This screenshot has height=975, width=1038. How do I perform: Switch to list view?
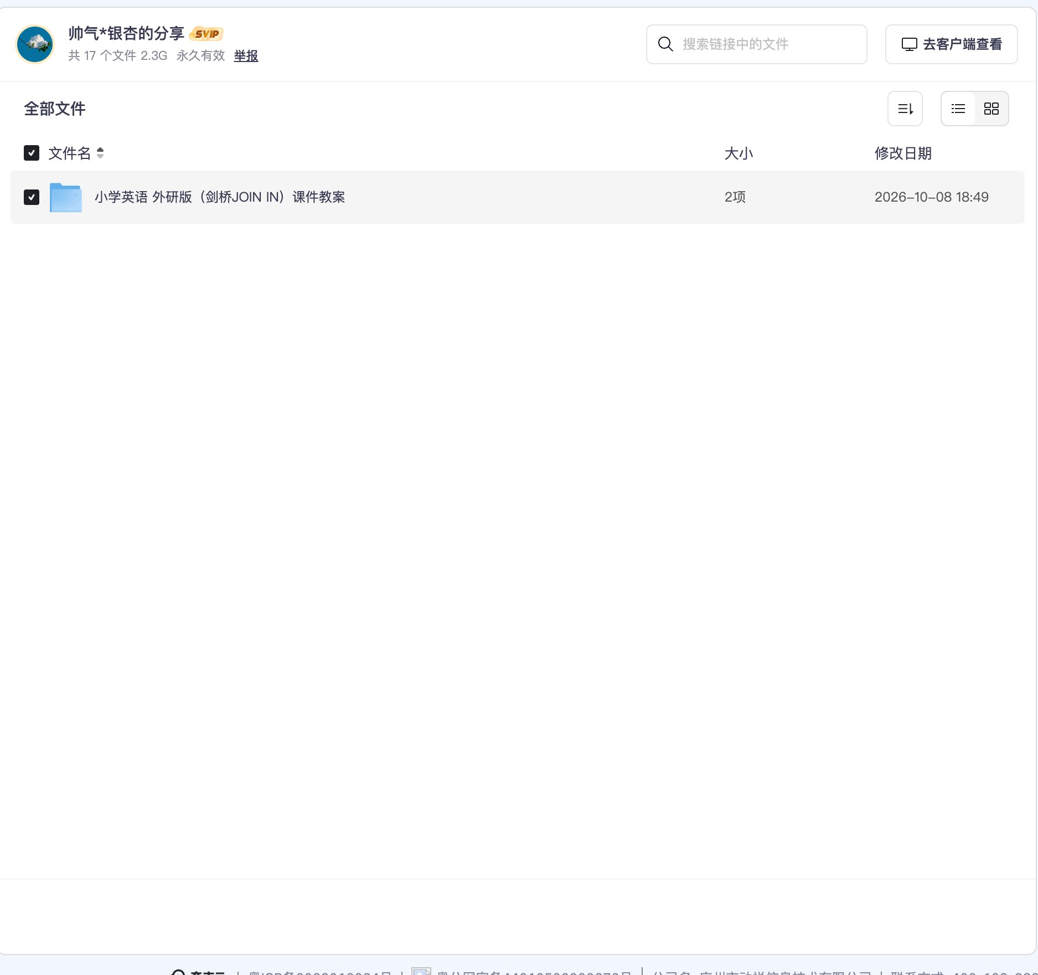(x=958, y=109)
